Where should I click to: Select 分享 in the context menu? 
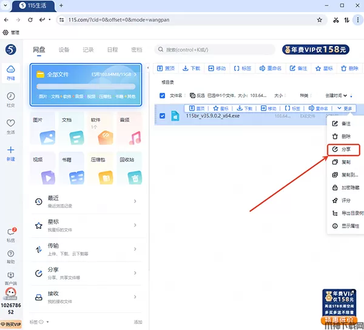click(344, 149)
